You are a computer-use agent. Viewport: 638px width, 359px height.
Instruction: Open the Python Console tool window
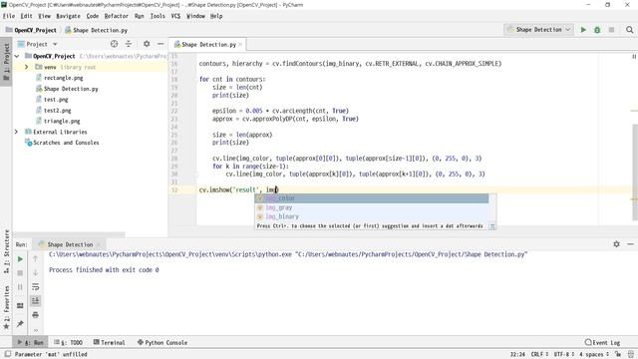162,342
